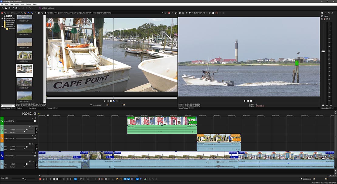Viewport: 337px width, 184px height.
Task: Open the Best (Full) preview quality dropdown
Action: [198, 13]
